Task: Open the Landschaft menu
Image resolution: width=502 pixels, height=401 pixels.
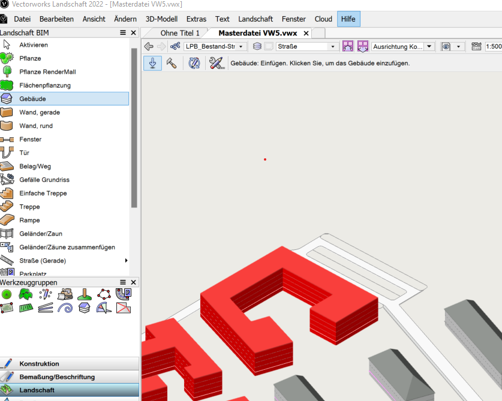Action: [255, 19]
